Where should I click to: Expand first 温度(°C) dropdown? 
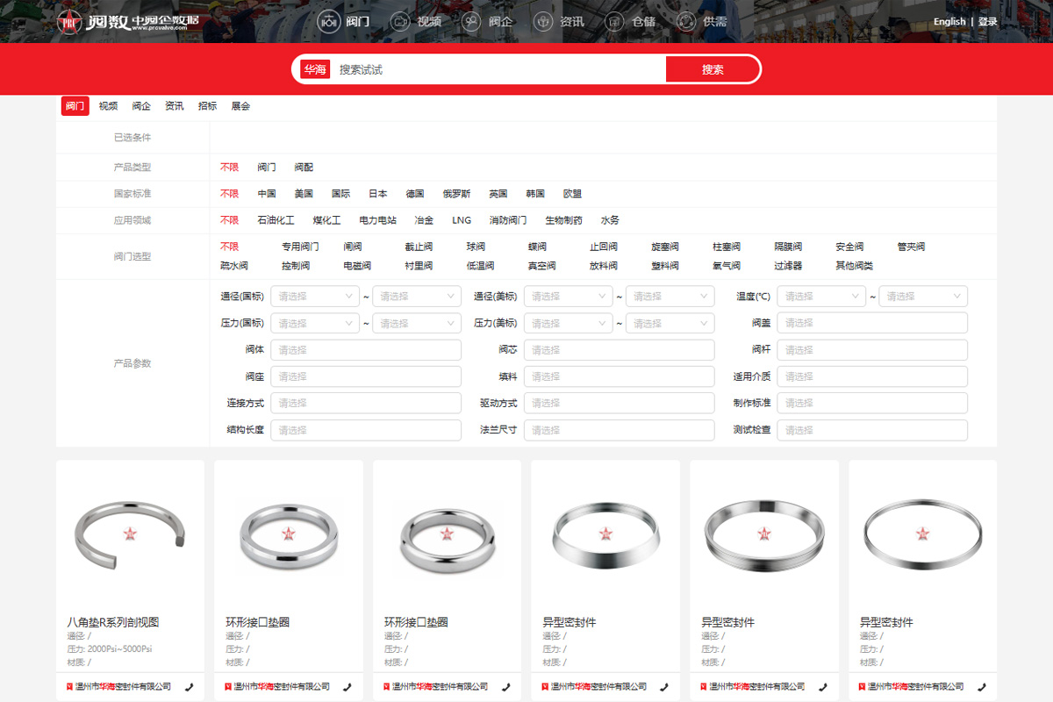tap(821, 297)
